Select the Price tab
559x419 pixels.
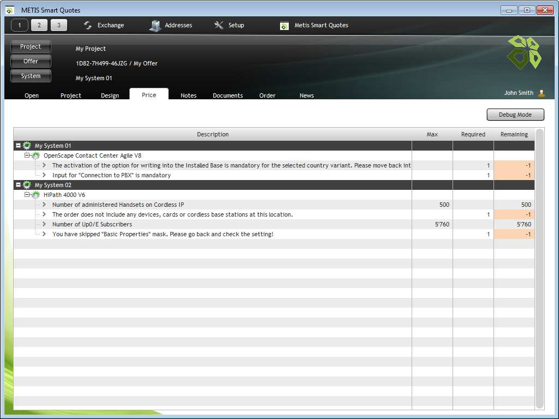149,94
